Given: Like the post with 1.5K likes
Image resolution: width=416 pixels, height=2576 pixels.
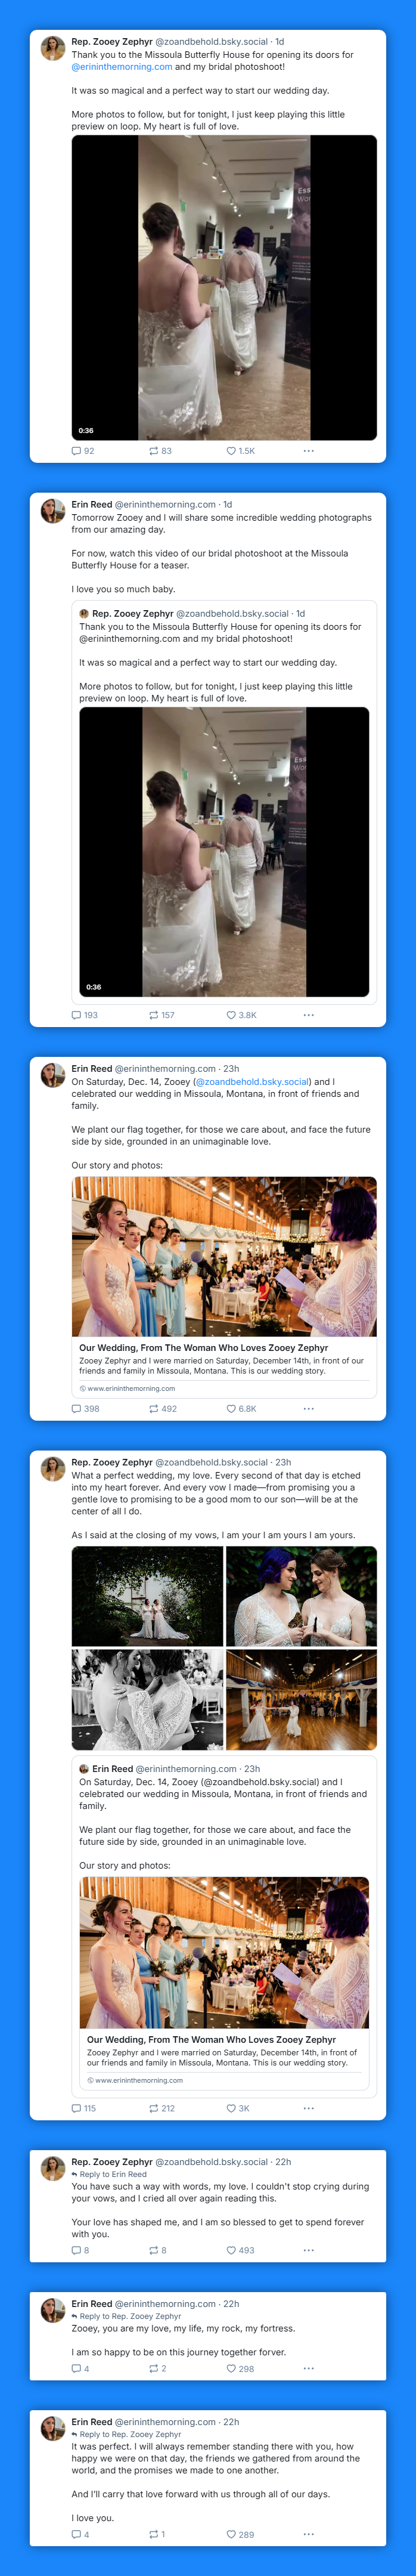Looking at the screenshot, I should [x=231, y=451].
